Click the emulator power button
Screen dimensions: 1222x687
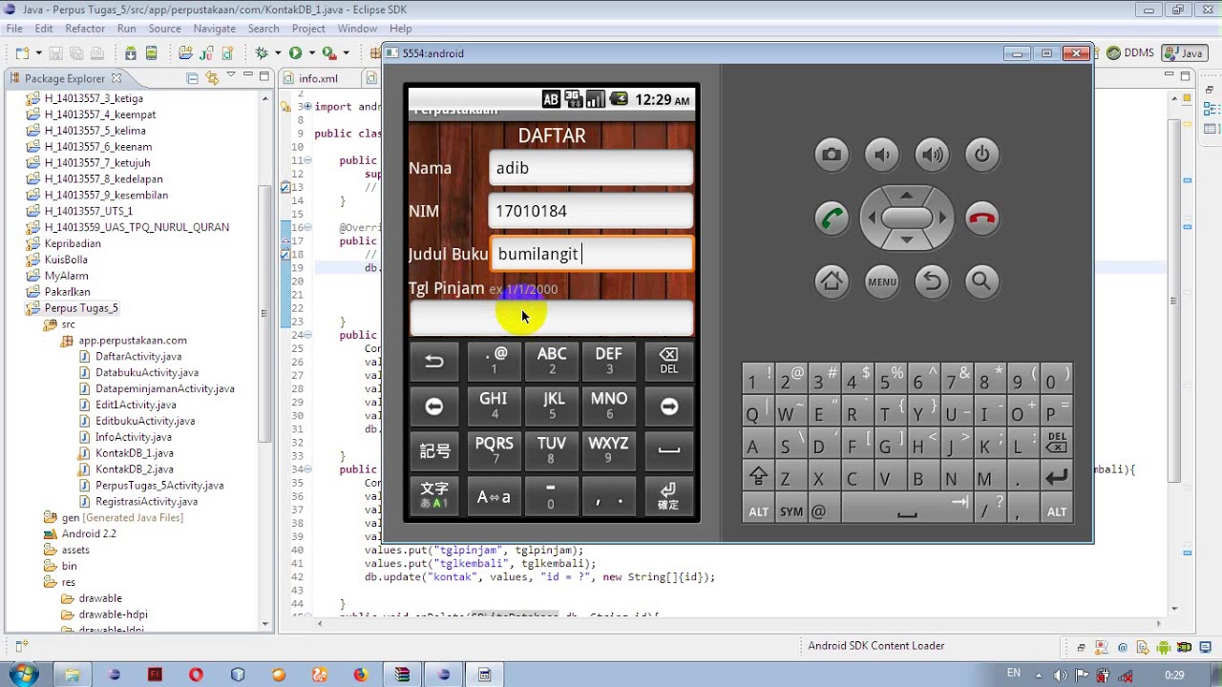982,155
